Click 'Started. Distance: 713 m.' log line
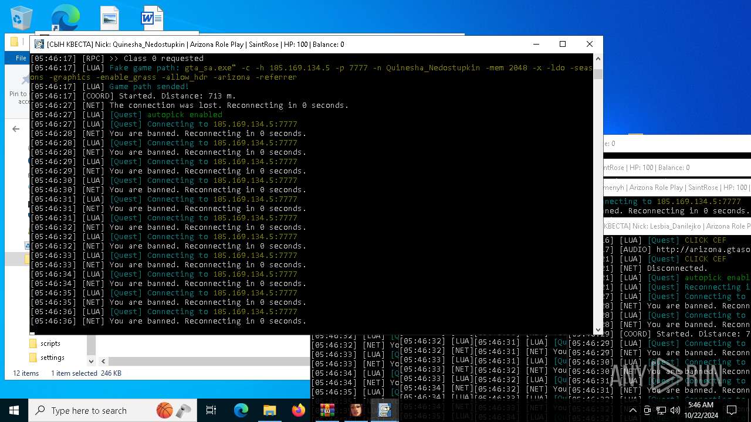This screenshot has height=422, width=751. pos(133,96)
